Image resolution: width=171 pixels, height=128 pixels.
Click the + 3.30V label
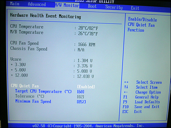coord(18,64)
